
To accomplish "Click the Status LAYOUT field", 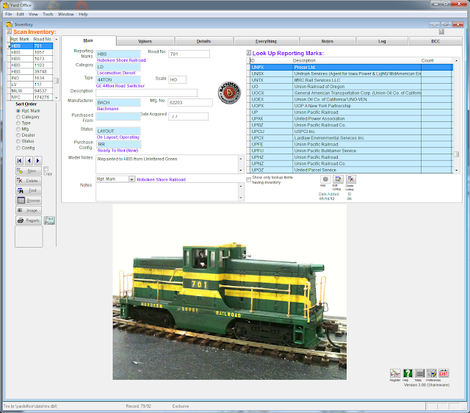I will click(x=118, y=131).
